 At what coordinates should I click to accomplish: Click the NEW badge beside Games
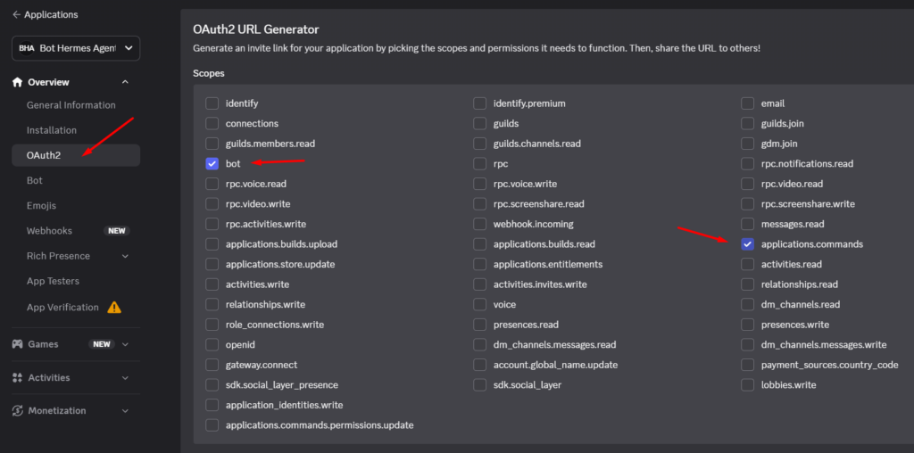pyautogui.click(x=102, y=344)
